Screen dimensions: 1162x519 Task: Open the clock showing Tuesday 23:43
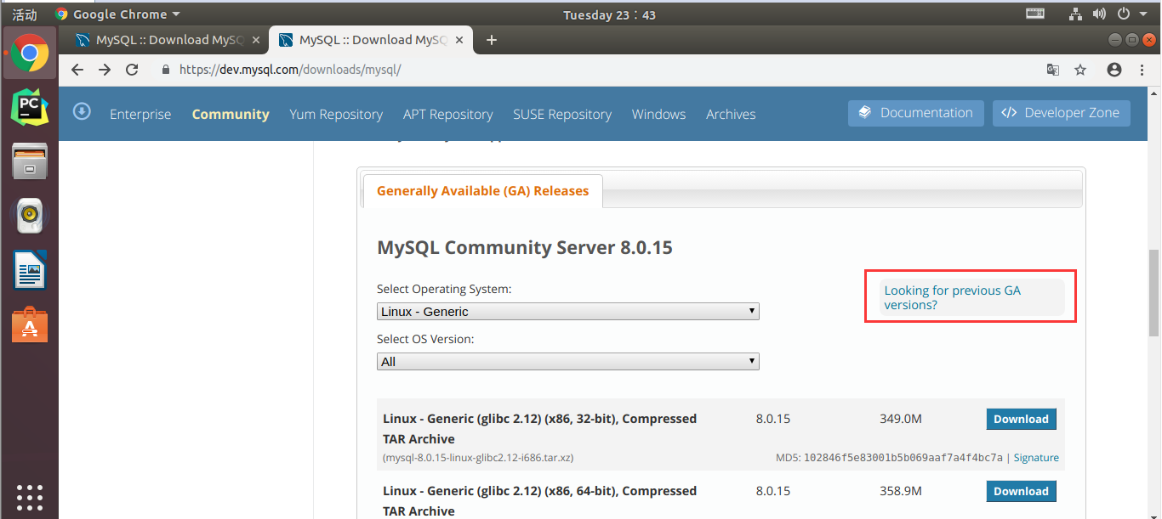609,14
